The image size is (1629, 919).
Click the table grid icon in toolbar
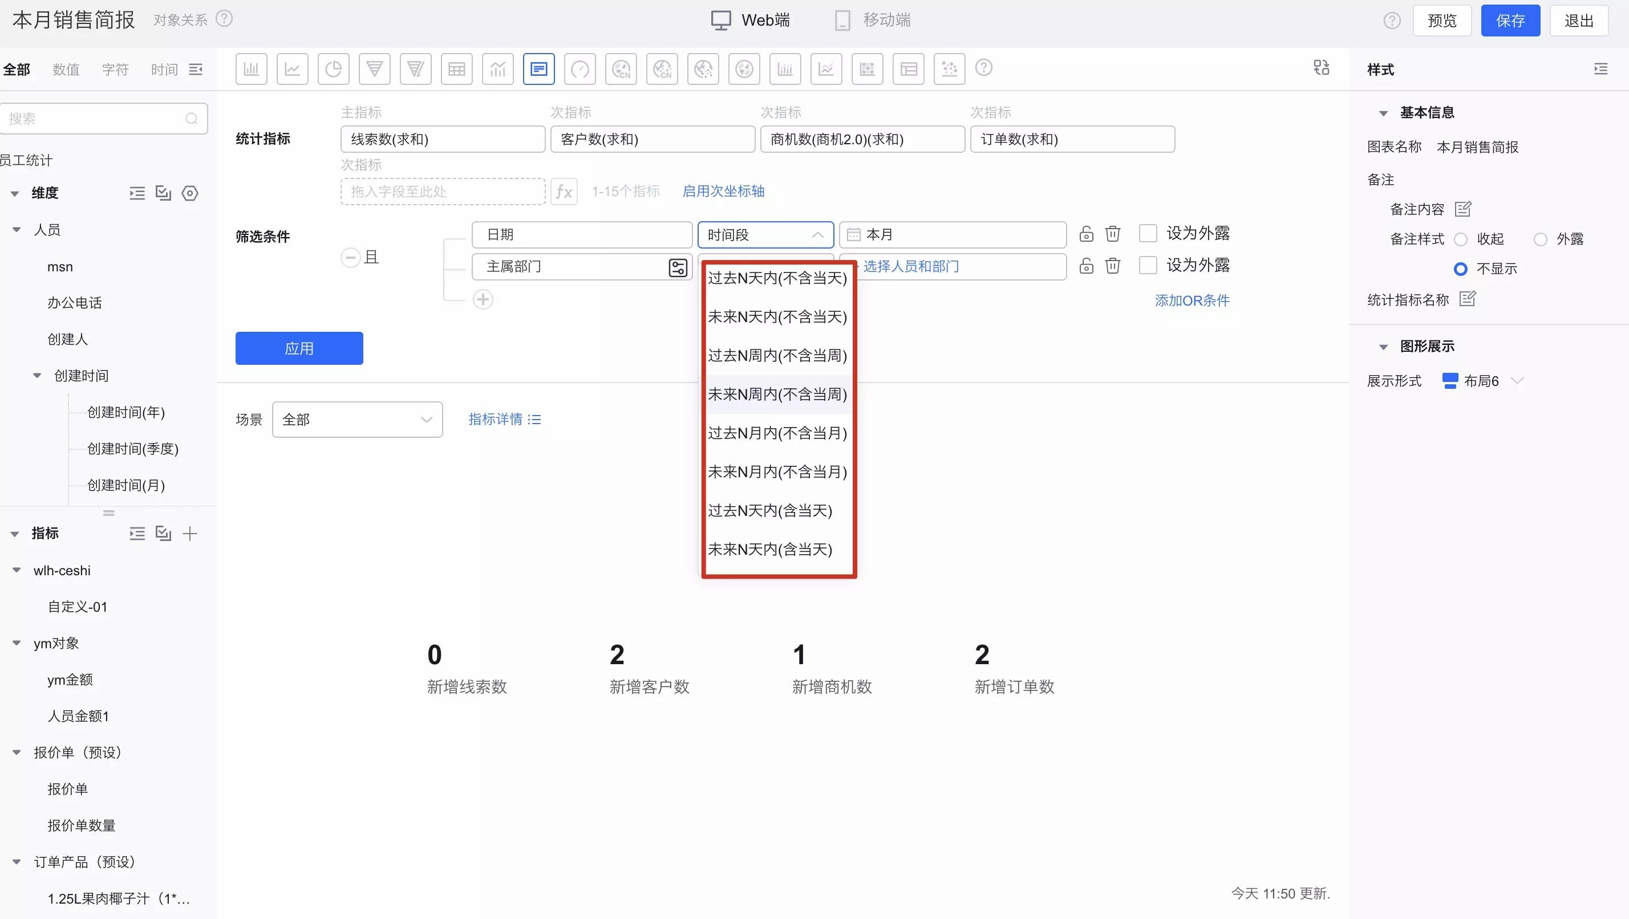pyautogui.click(x=455, y=68)
